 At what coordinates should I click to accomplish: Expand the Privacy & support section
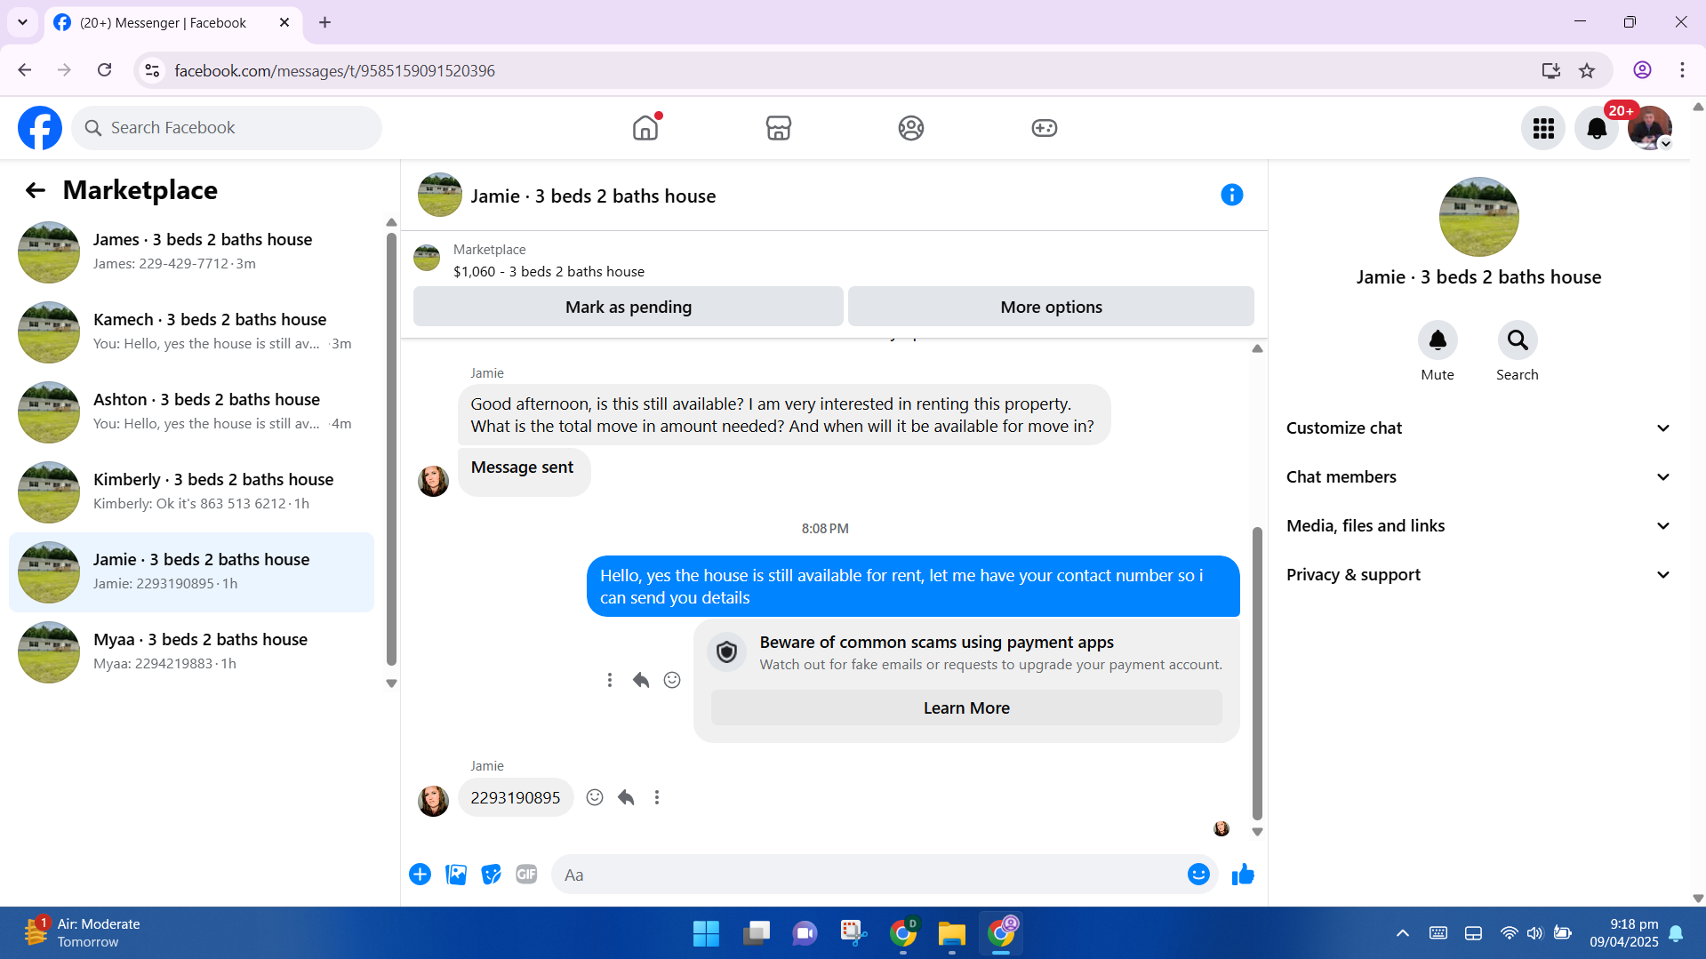[1478, 575]
